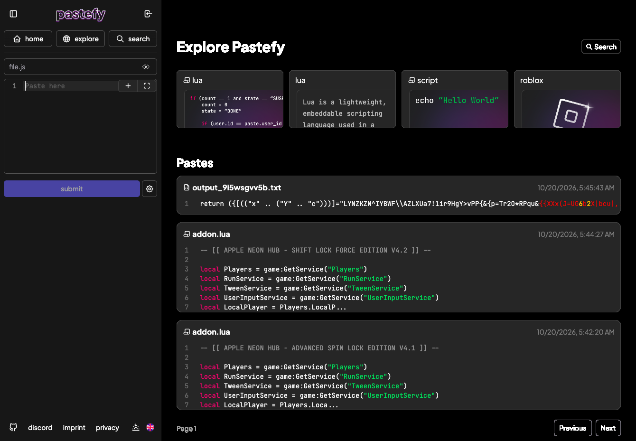Change language via UK flag icon
636x441 pixels.
(150, 427)
